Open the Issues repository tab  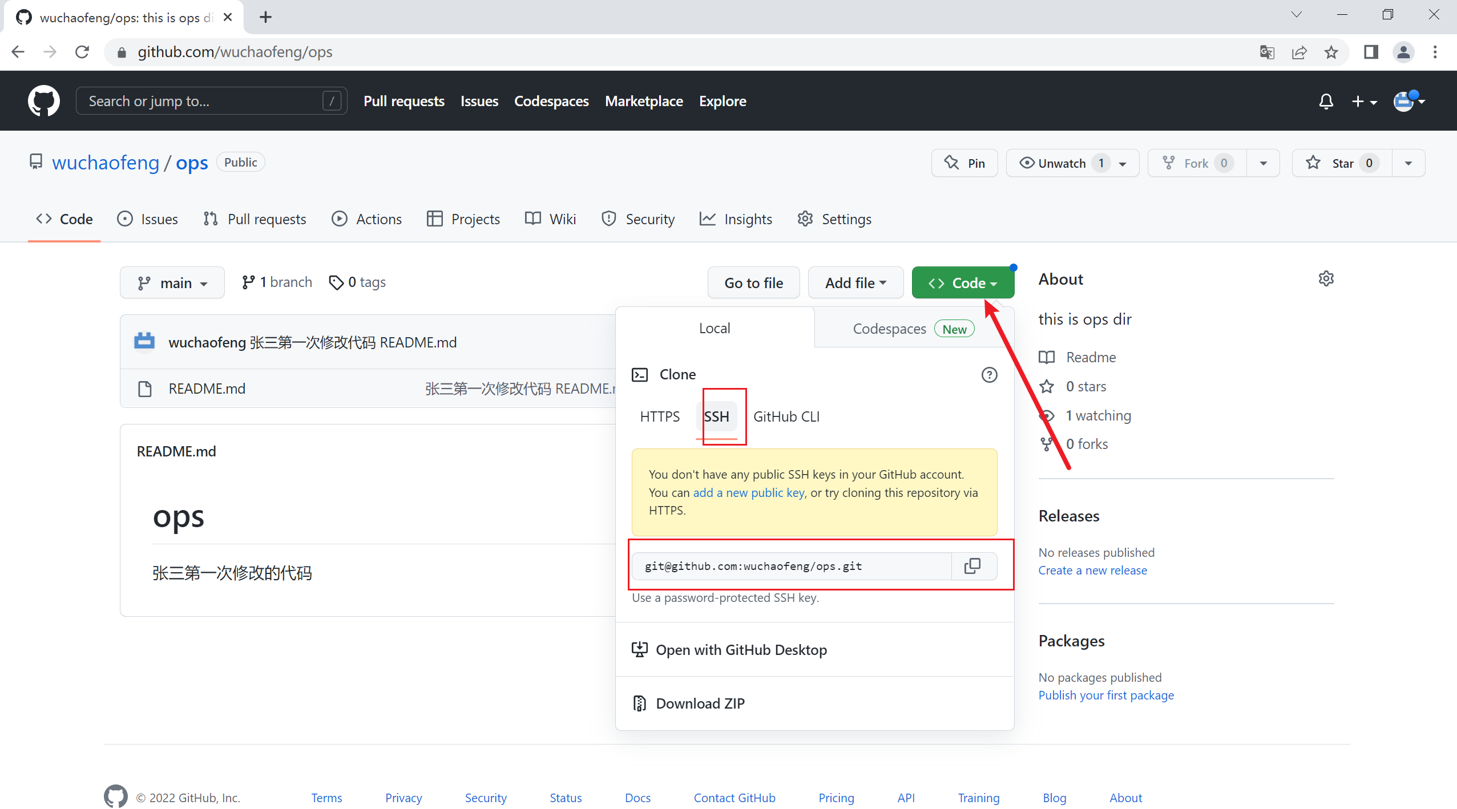147,219
